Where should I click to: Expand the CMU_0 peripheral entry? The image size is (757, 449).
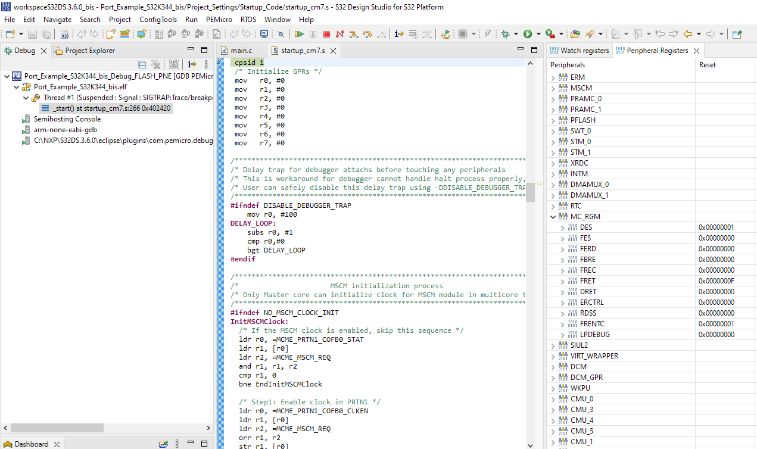(553, 398)
